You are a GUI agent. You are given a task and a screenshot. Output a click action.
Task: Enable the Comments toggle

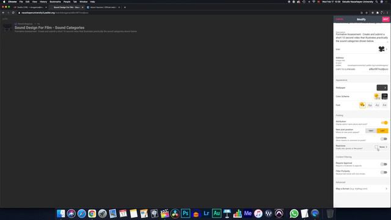pos(384,139)
